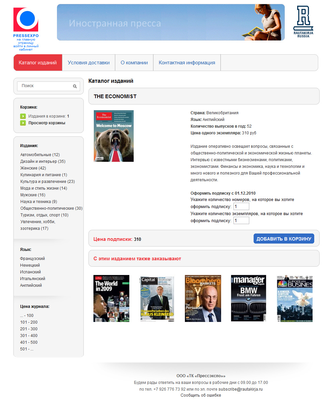Click the Rautakirja Russia logo
This screenshot has width=332, height=401.
tap(303, 21)
